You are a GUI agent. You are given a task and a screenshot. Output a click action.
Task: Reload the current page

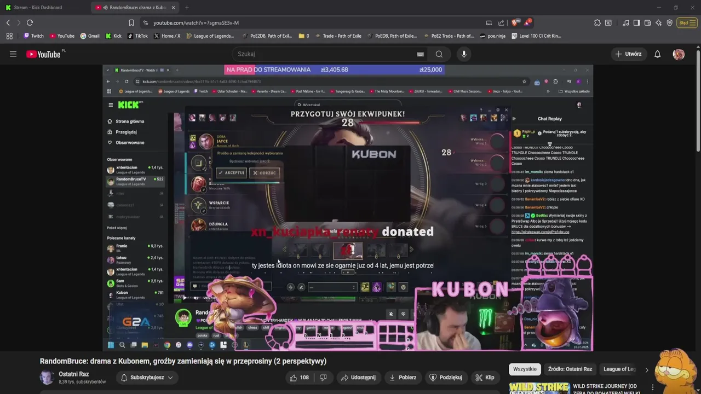(x=30, y=22)
